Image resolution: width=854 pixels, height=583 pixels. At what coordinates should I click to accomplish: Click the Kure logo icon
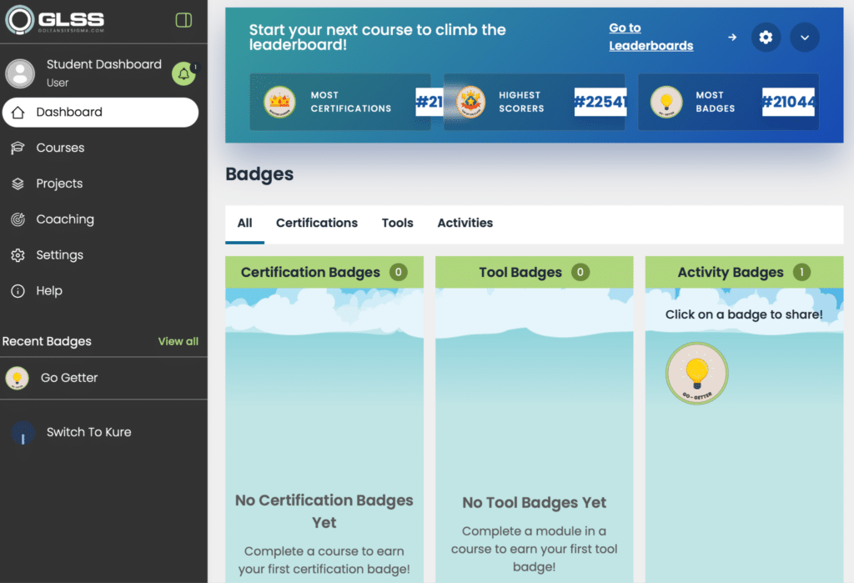tap(23, 433)
